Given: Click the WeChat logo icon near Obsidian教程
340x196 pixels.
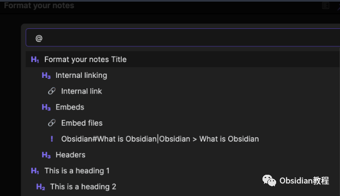Looking at the screenshot, I should (x=269, y=181).
